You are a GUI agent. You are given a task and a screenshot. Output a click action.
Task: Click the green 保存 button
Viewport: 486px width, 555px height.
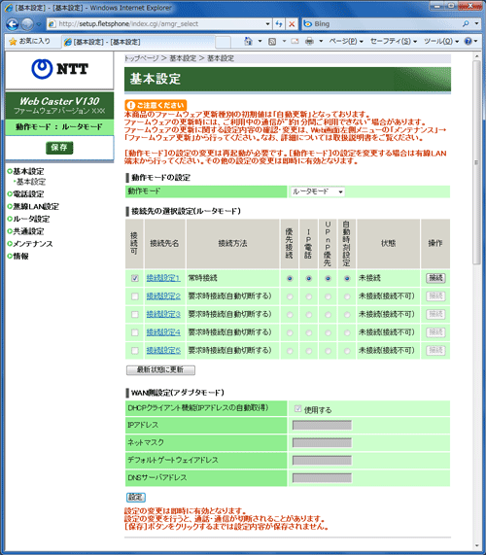pos(59,148)
